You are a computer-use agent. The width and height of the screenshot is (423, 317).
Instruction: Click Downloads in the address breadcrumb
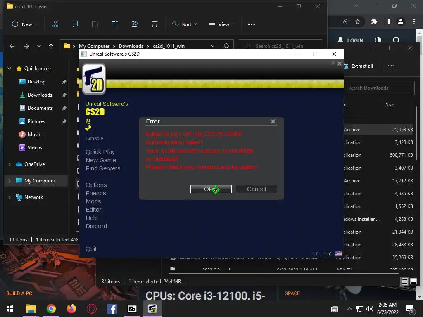tap(131, 46)
